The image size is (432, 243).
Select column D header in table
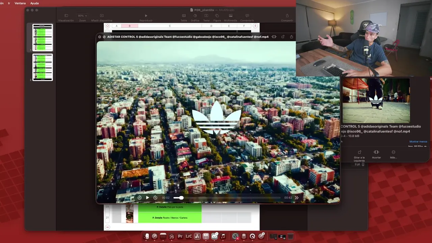click(211, 26)
